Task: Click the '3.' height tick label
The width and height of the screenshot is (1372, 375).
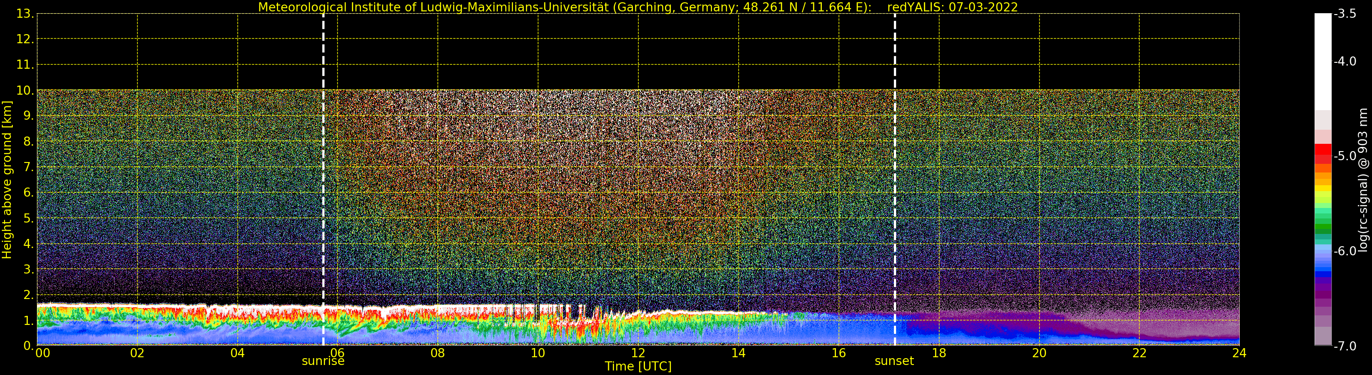Action: pos(28,269)
